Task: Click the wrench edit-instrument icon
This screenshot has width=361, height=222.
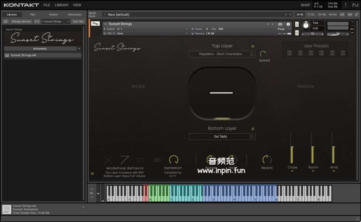Action: coord(95,23)
